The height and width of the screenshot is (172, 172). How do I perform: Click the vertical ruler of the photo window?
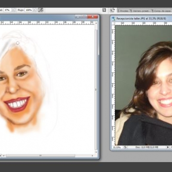pos(113,85)
